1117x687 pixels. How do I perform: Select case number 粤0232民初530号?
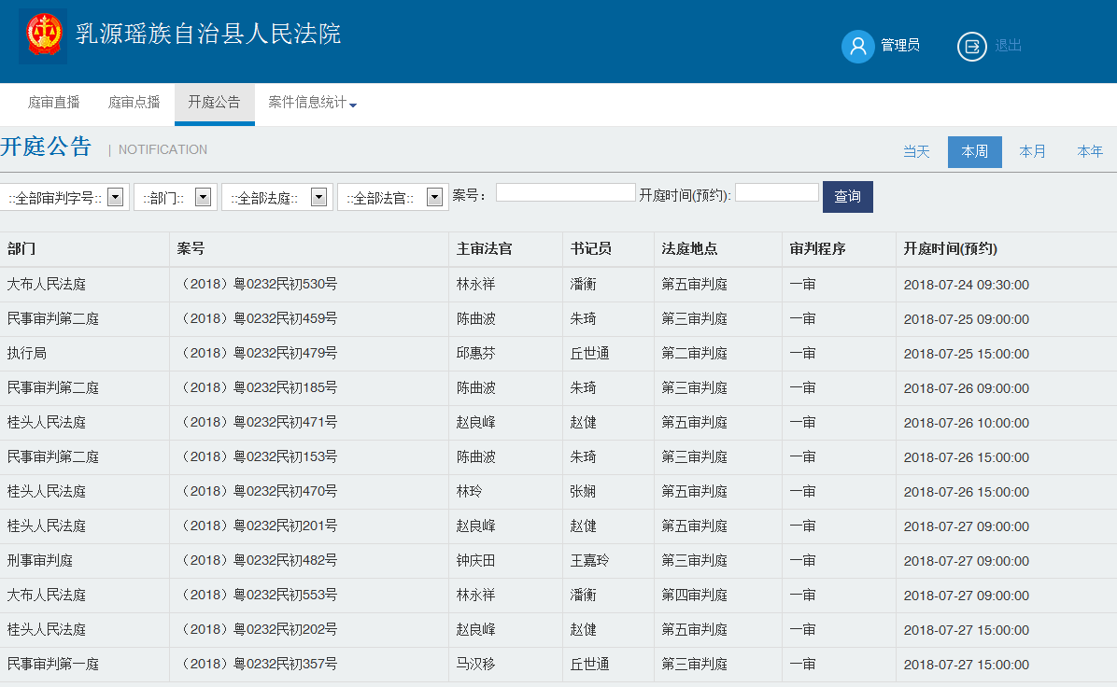click(258, 284)
